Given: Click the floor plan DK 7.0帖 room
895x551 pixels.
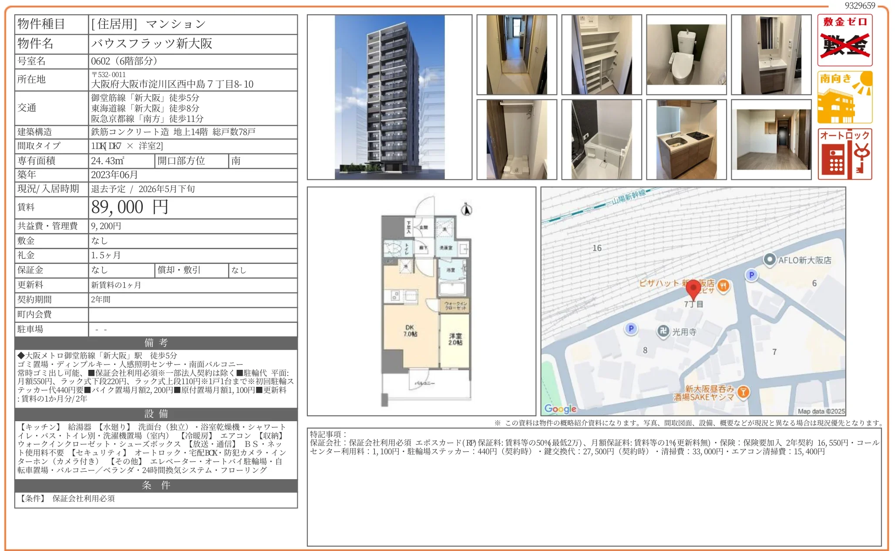Looking at the screenshot, I should 410,331.
